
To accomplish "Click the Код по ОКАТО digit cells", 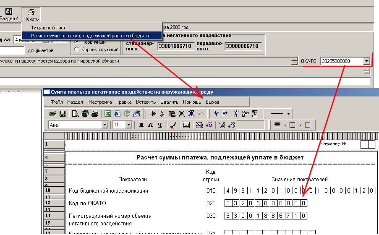I will coord(267,204).
